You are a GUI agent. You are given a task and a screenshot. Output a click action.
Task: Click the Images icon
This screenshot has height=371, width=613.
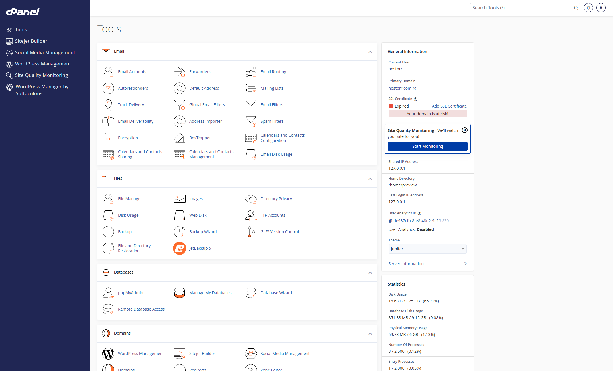[x=179, y=199]
